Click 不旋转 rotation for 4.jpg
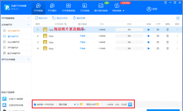Viewport: 183px width, 111px height. point(82,48)
